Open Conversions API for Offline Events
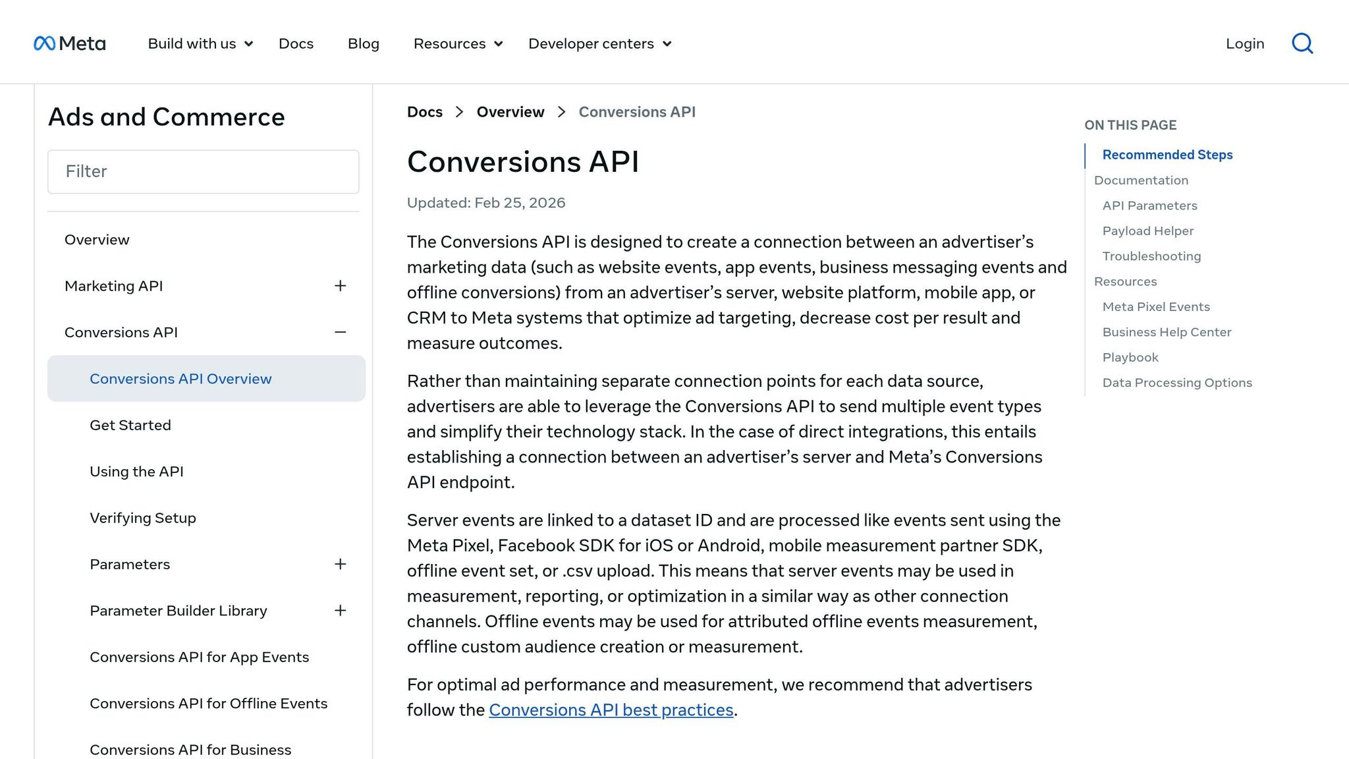The height and width of the screenshot is (759, 1349). [208, 704]
